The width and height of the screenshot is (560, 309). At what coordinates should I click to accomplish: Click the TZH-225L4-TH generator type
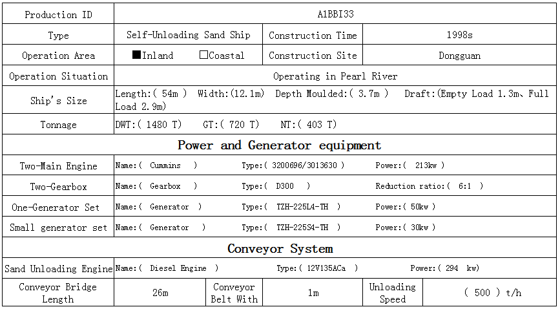302,207
